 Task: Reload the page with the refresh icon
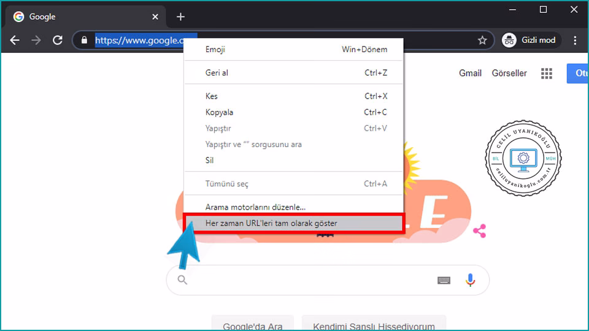click(58, 40)
